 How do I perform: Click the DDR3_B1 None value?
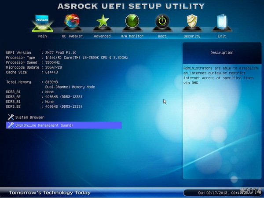tap(49, 102)
